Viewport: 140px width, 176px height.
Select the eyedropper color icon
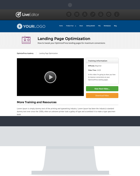(93, 15)
